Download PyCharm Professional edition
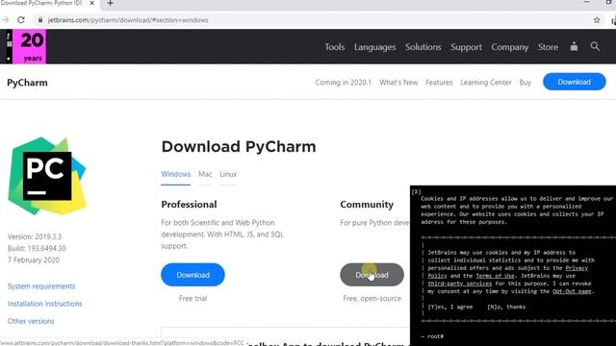This screenshot has width=616, height=346. (x=192, y=275)
